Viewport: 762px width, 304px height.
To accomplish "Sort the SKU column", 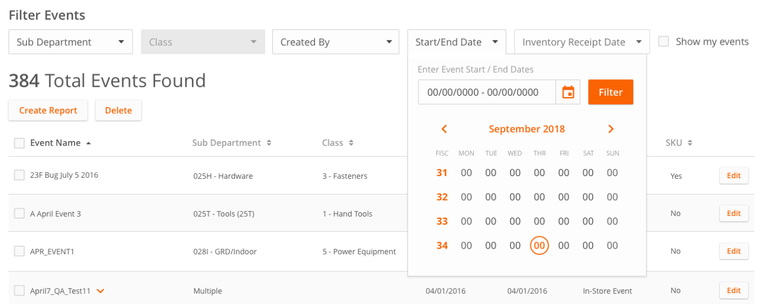I will (x=690, y=143).
